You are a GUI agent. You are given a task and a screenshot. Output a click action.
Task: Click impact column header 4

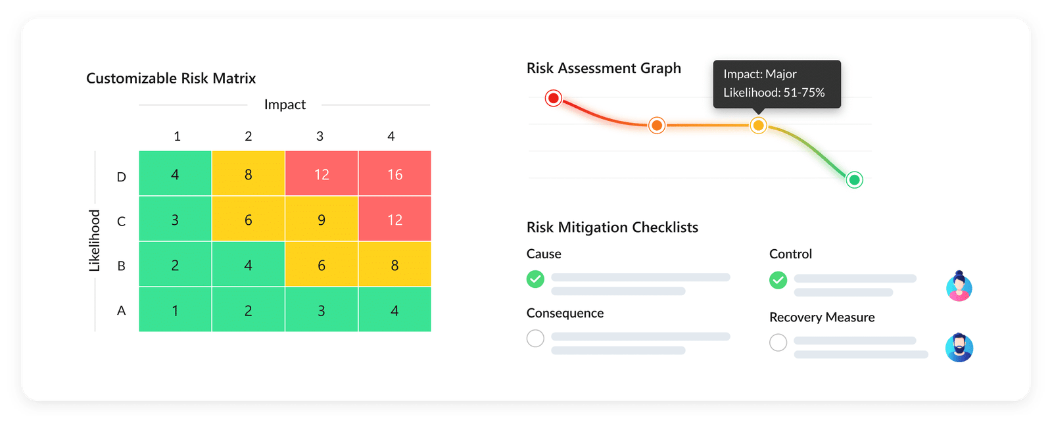391,136
